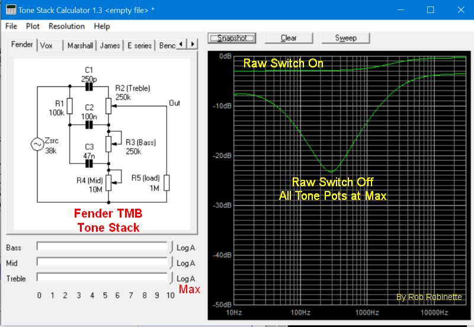Click the C1 250p capacitor symbol
This screenshot has height=327, width=474.
pyautogui.click(x=89, y=87)
